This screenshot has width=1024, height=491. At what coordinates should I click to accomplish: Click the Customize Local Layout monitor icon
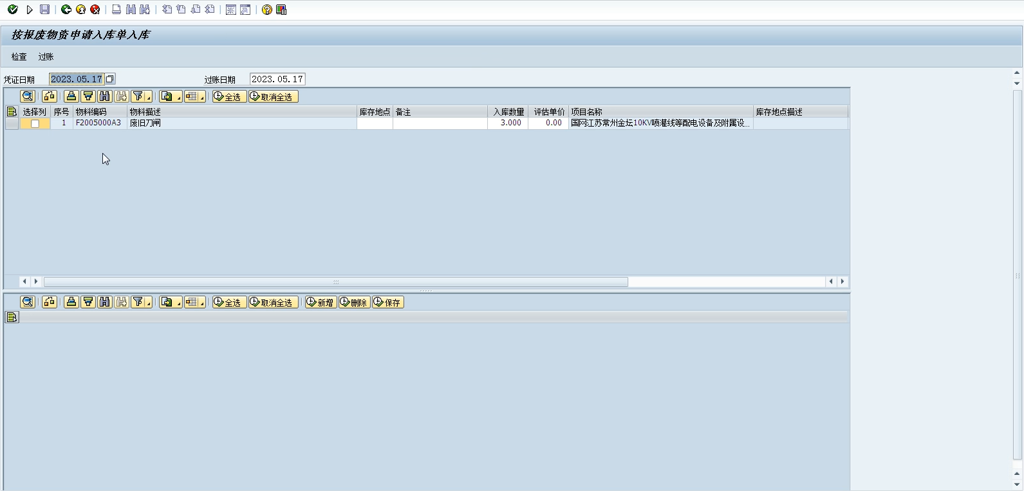[x=281, y=10]
